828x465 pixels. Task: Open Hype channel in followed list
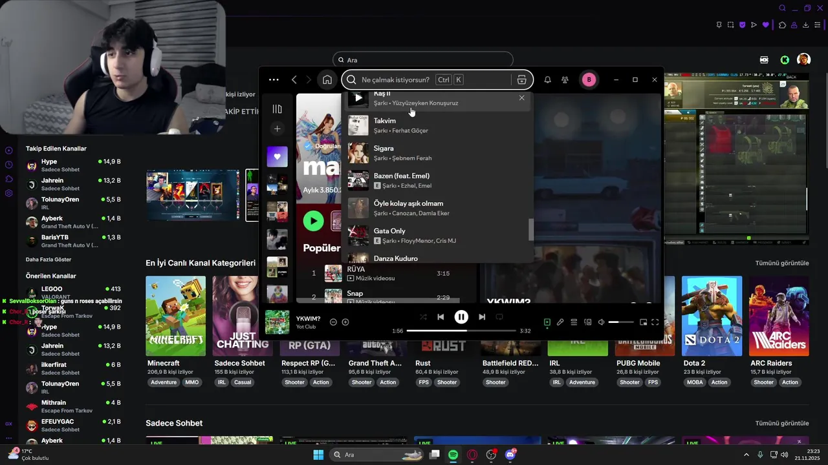point(73,165)
